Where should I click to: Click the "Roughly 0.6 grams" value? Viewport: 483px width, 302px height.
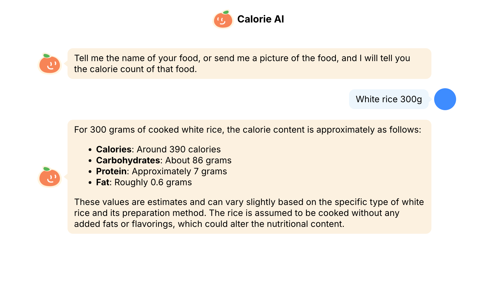[x=153, y=182]
